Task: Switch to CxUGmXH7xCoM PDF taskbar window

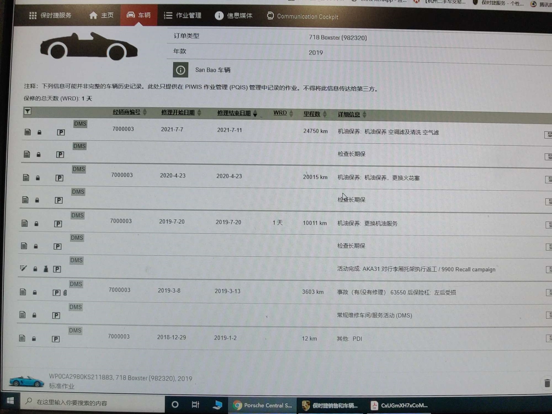Action: tap(399, 406)
